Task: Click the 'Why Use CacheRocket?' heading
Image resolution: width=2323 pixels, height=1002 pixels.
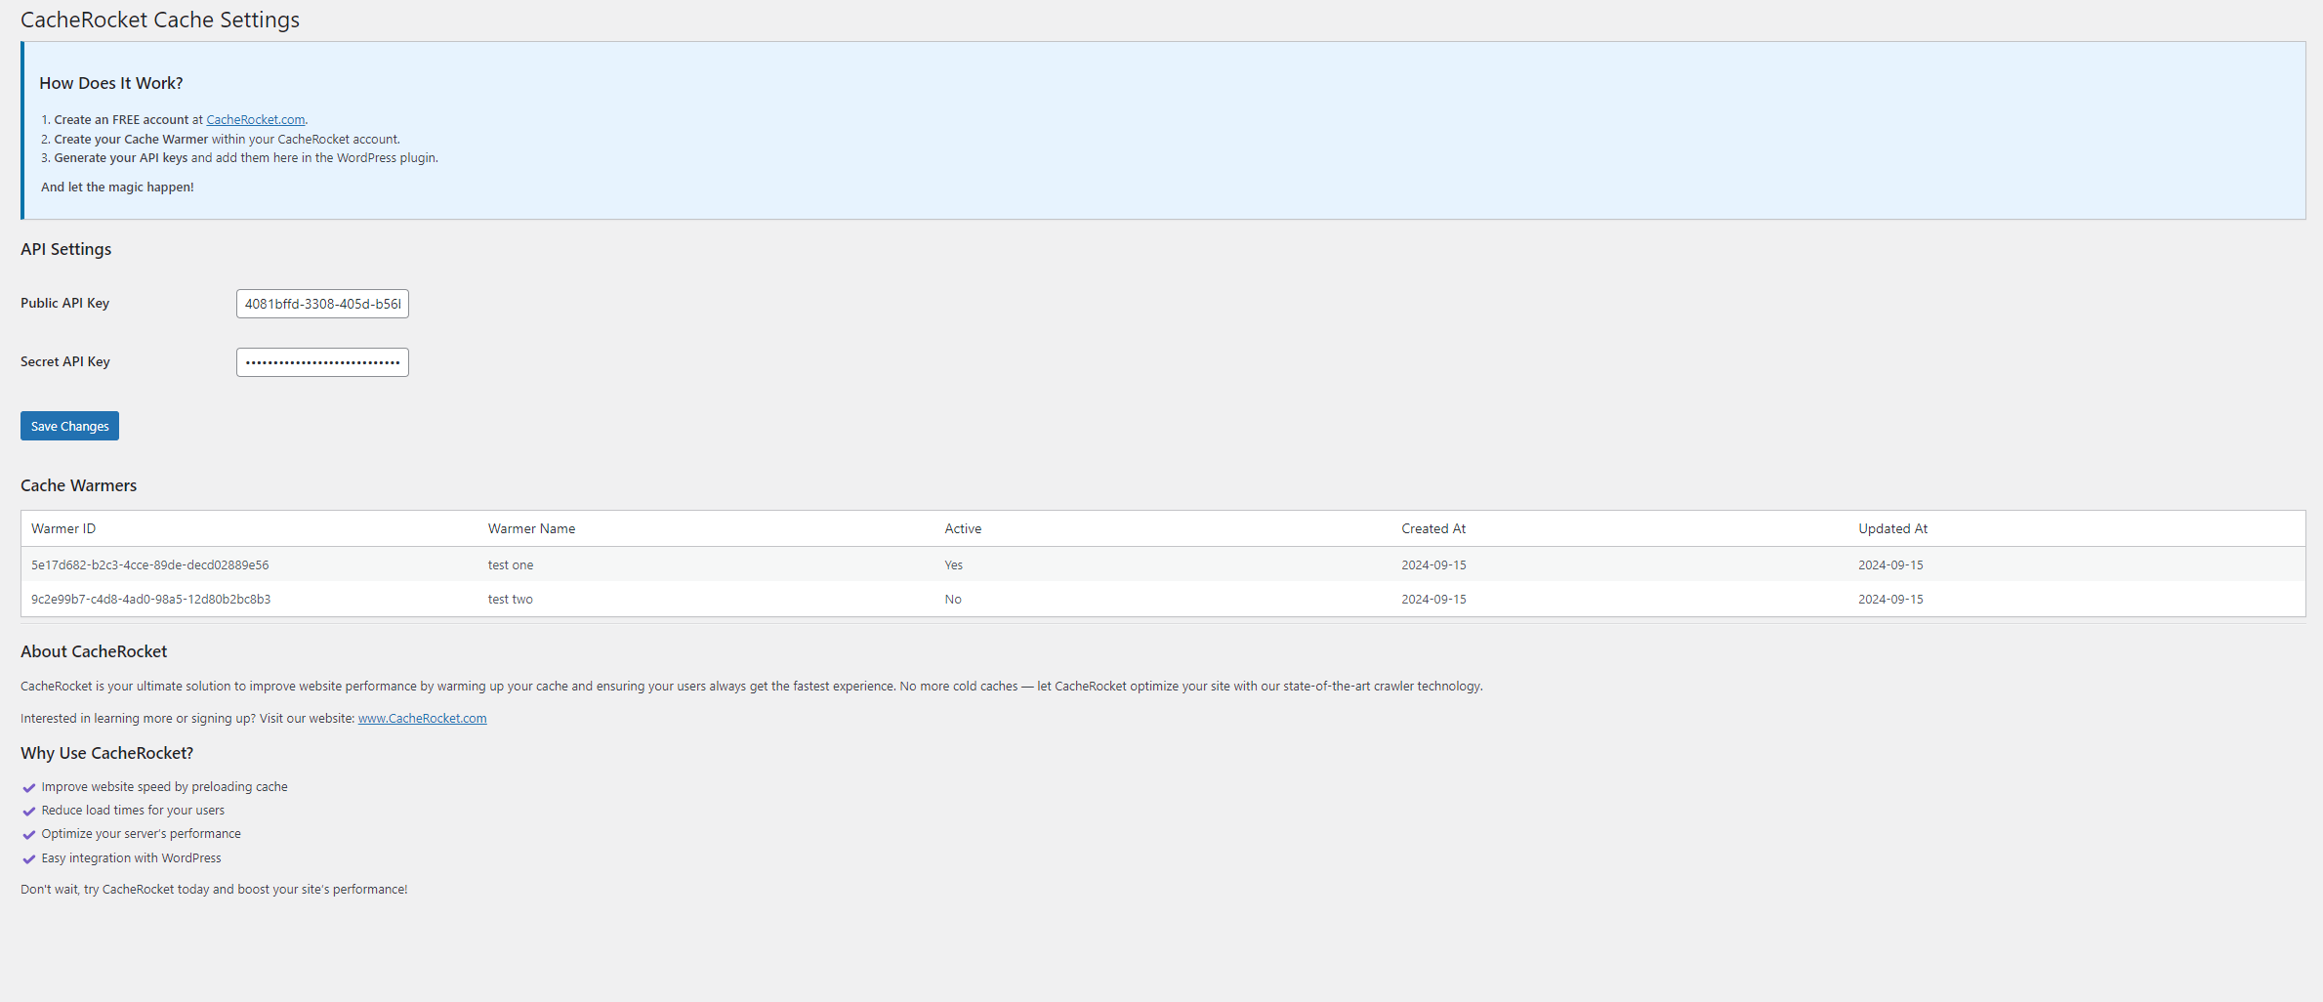Action: tap(107, 753)
